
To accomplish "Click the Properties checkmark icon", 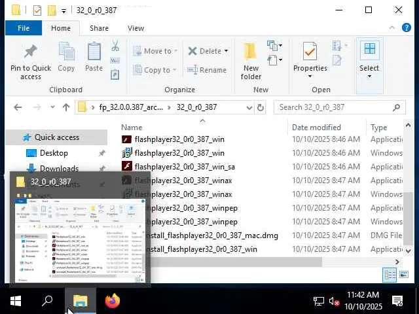I will [x=310, y=51].
